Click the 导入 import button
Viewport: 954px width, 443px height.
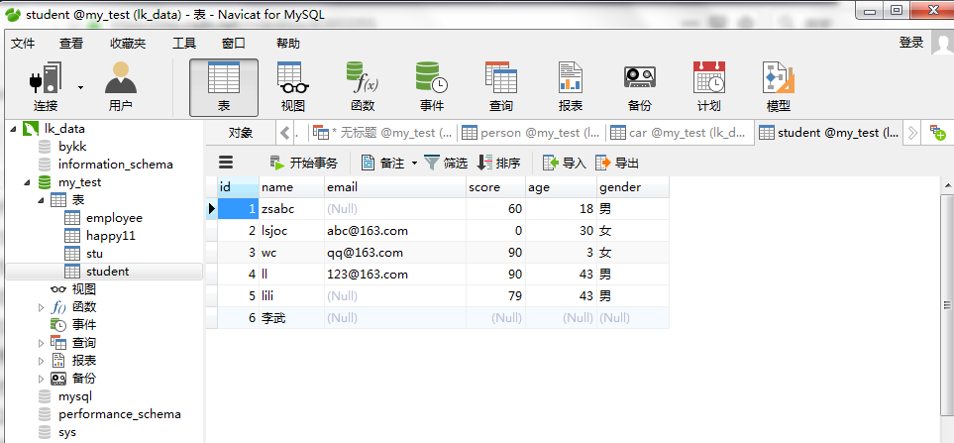(564, 164)
